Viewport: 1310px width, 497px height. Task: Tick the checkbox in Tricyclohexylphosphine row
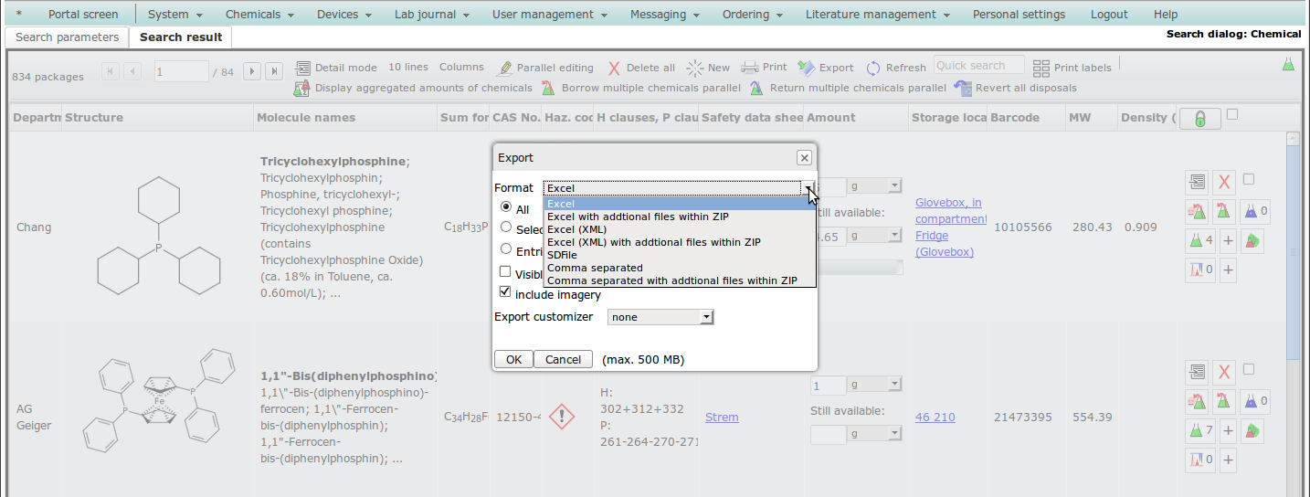coord(1249,179)
